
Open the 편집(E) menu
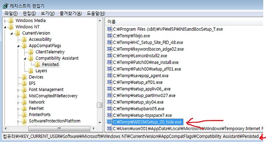[x=29, y=13]
